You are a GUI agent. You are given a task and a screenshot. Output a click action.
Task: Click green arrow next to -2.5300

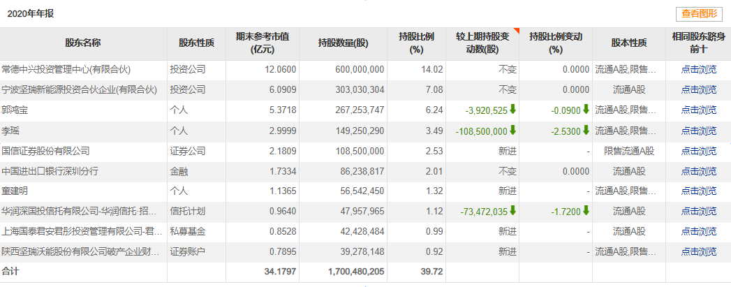586,131
